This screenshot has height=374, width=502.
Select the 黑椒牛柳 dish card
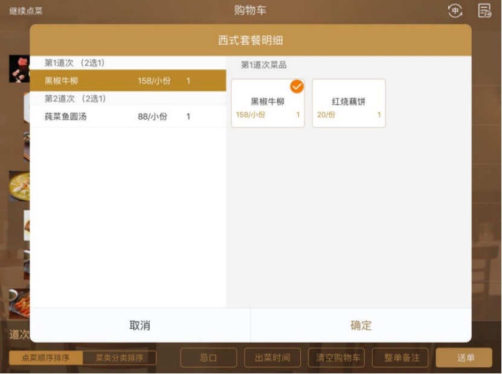pos(268,103)
